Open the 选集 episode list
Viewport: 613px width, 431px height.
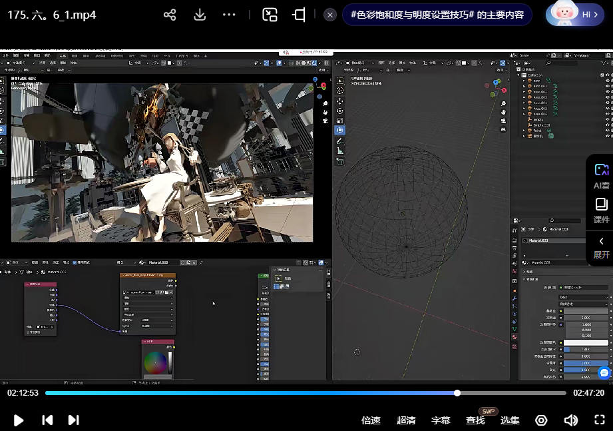510,420
